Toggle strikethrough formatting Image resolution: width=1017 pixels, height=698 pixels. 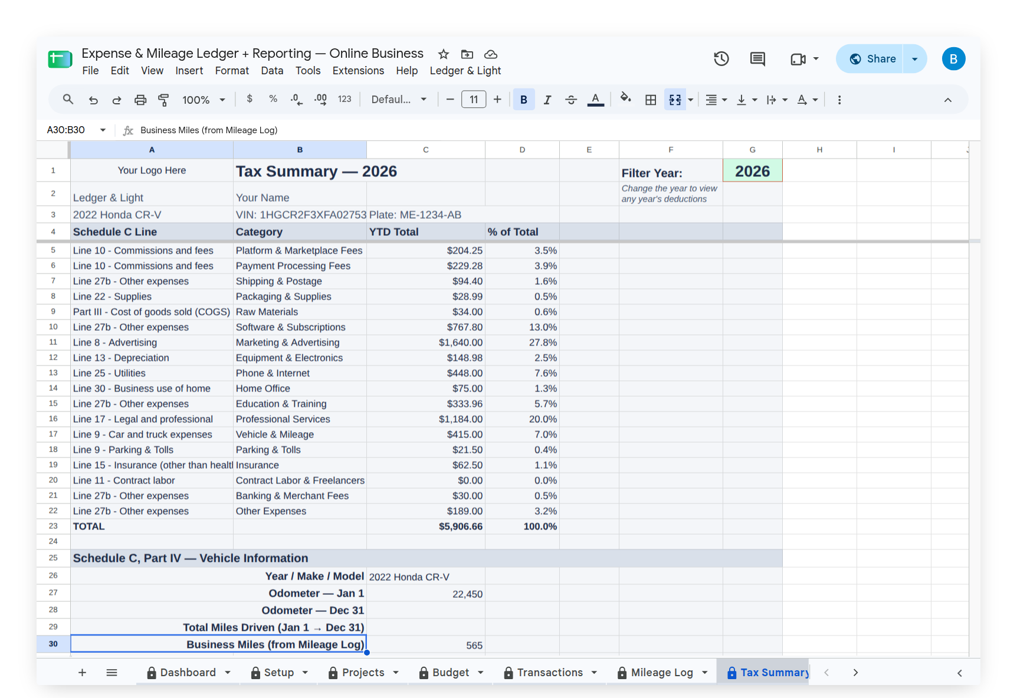click(571, 100)
